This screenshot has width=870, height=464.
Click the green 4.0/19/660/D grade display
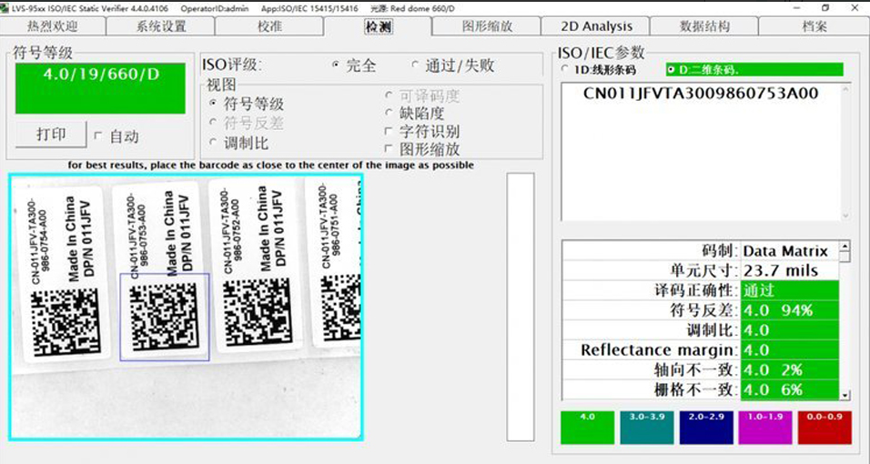coord(100,87)
